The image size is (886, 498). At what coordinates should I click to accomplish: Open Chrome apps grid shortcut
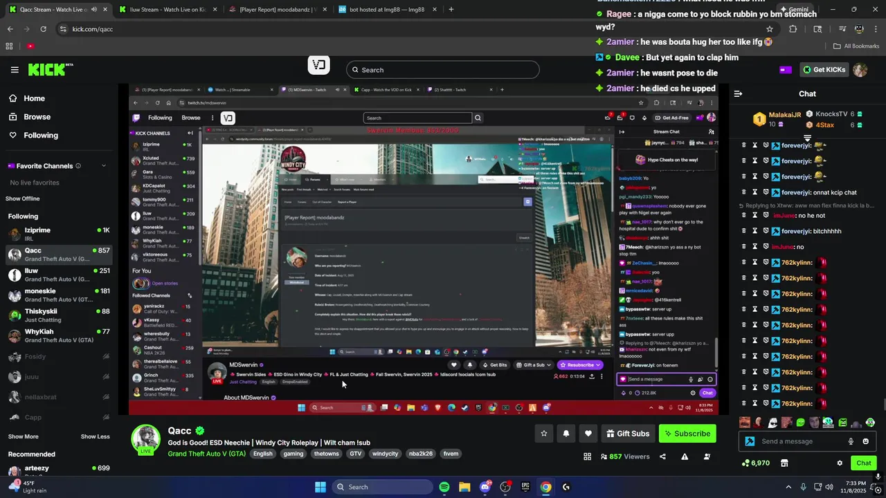(x=9, y=46)
